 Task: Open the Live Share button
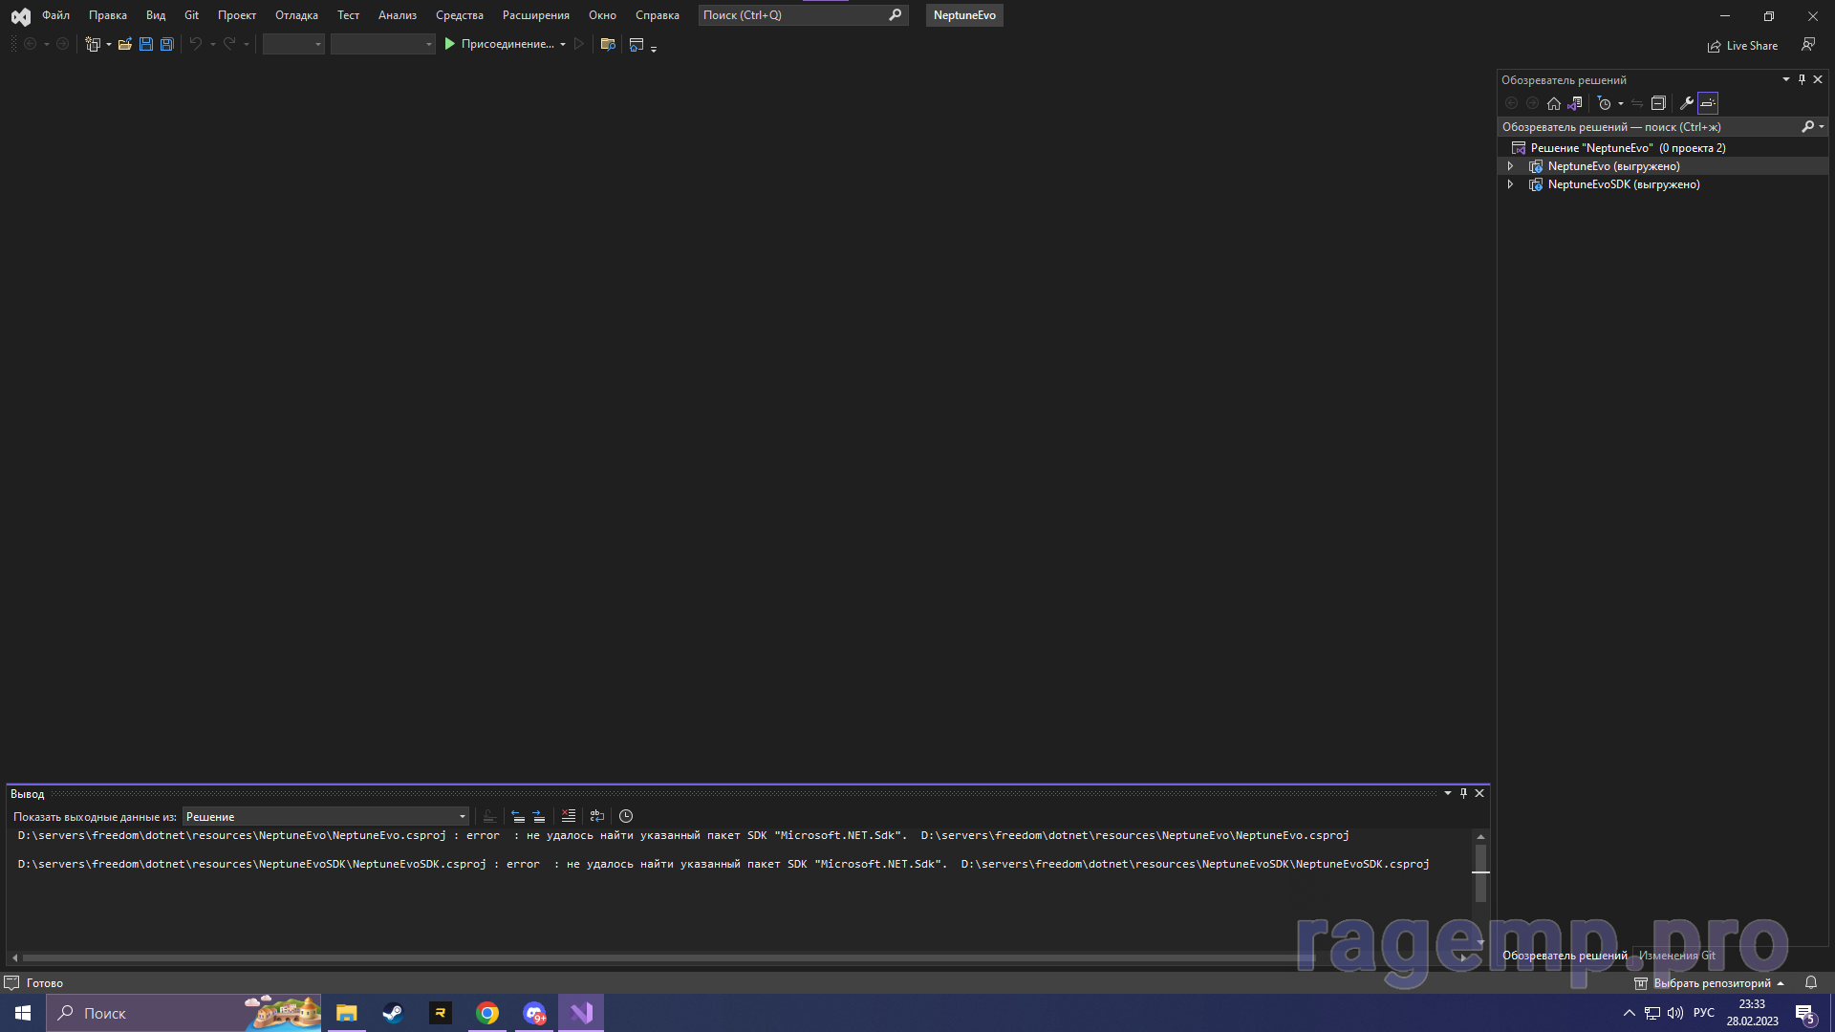(x=1742, y=46)
